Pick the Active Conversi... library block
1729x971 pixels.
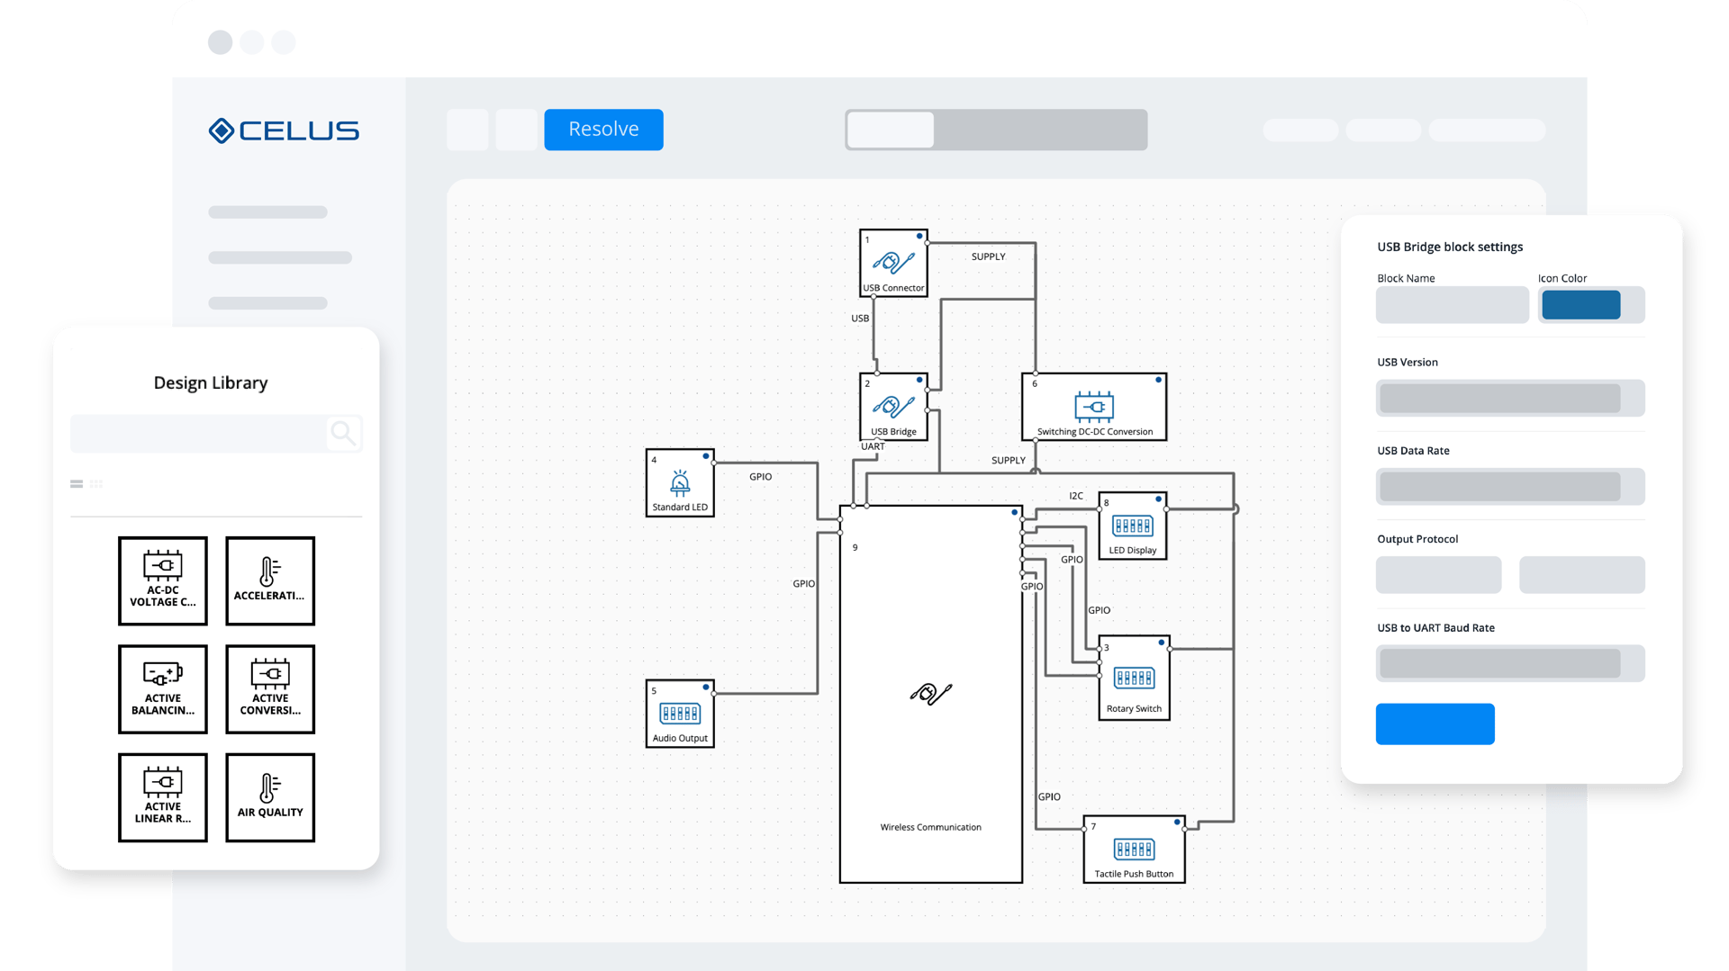coord(270,689)
